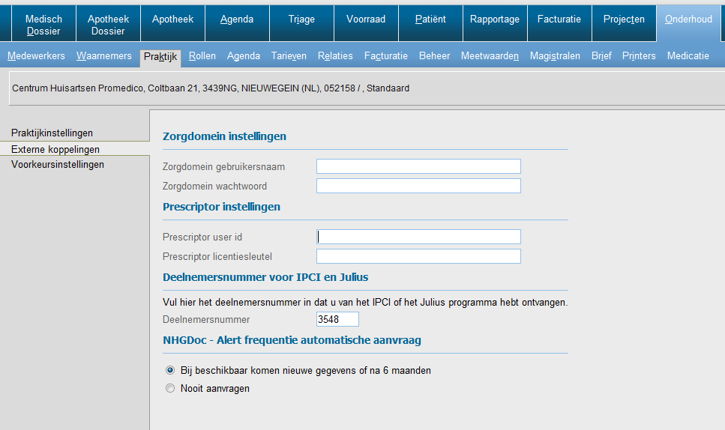Open the Relaties submenu

[x=335, y=56]
